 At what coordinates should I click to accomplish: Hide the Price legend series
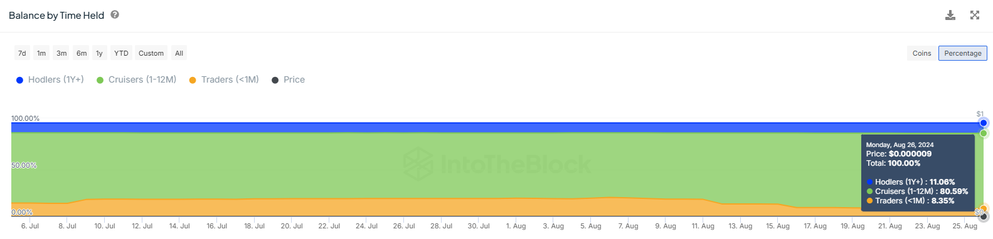[x=288, y=79]
